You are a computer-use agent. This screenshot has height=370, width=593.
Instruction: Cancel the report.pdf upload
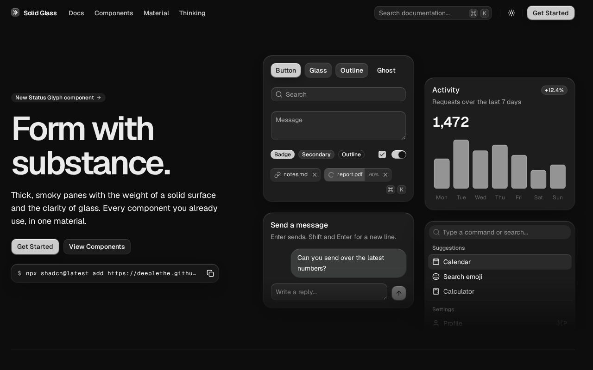(x=385, y=175)
